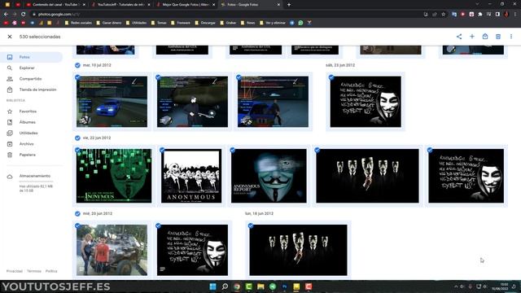Open Expect Us photo from 22 jun 2012

click(x=466, y=176)
